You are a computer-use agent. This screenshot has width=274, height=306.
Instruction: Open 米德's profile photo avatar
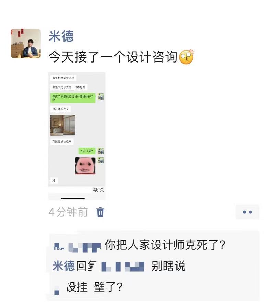pos(26,43)
